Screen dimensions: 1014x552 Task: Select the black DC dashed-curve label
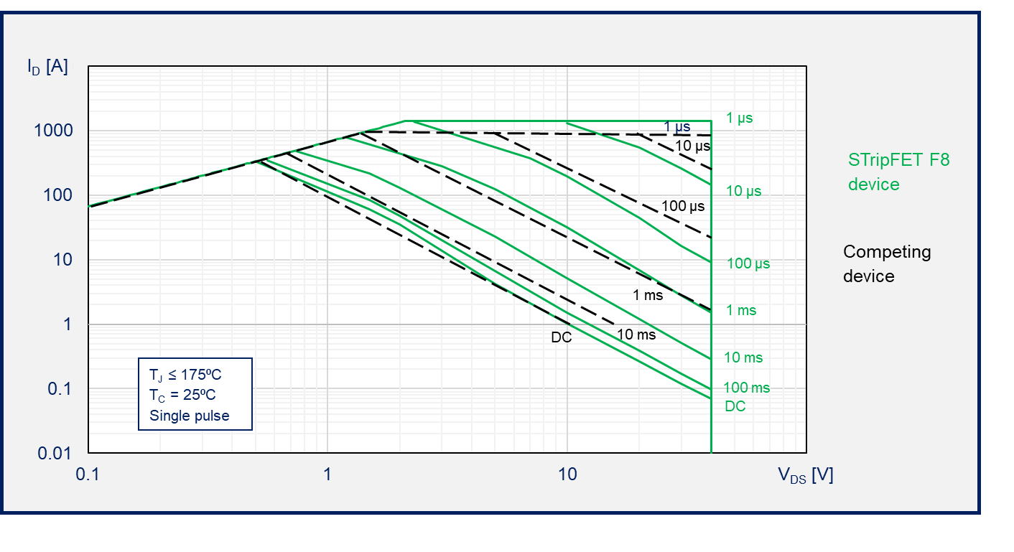point(561,337)
